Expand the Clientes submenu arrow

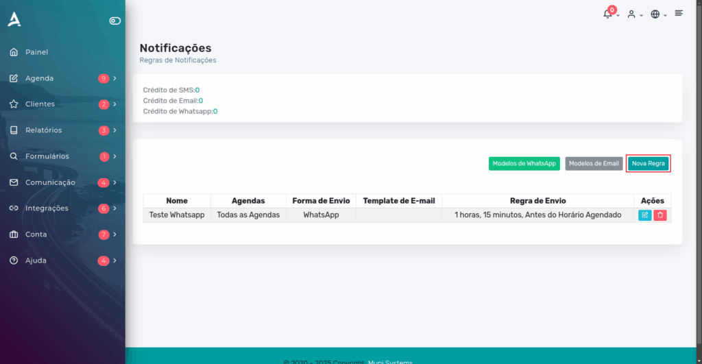(115, 104)
